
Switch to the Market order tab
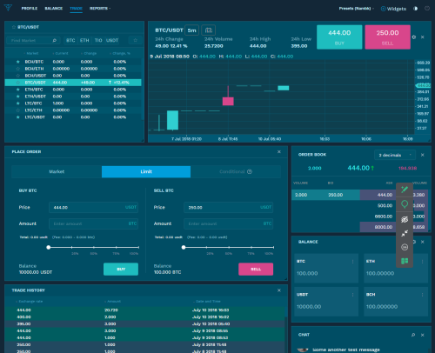pos(57,171)
